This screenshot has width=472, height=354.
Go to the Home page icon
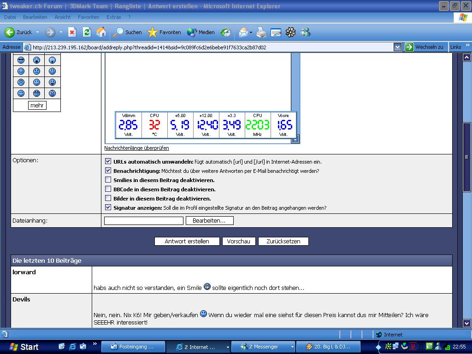(101, 32)
